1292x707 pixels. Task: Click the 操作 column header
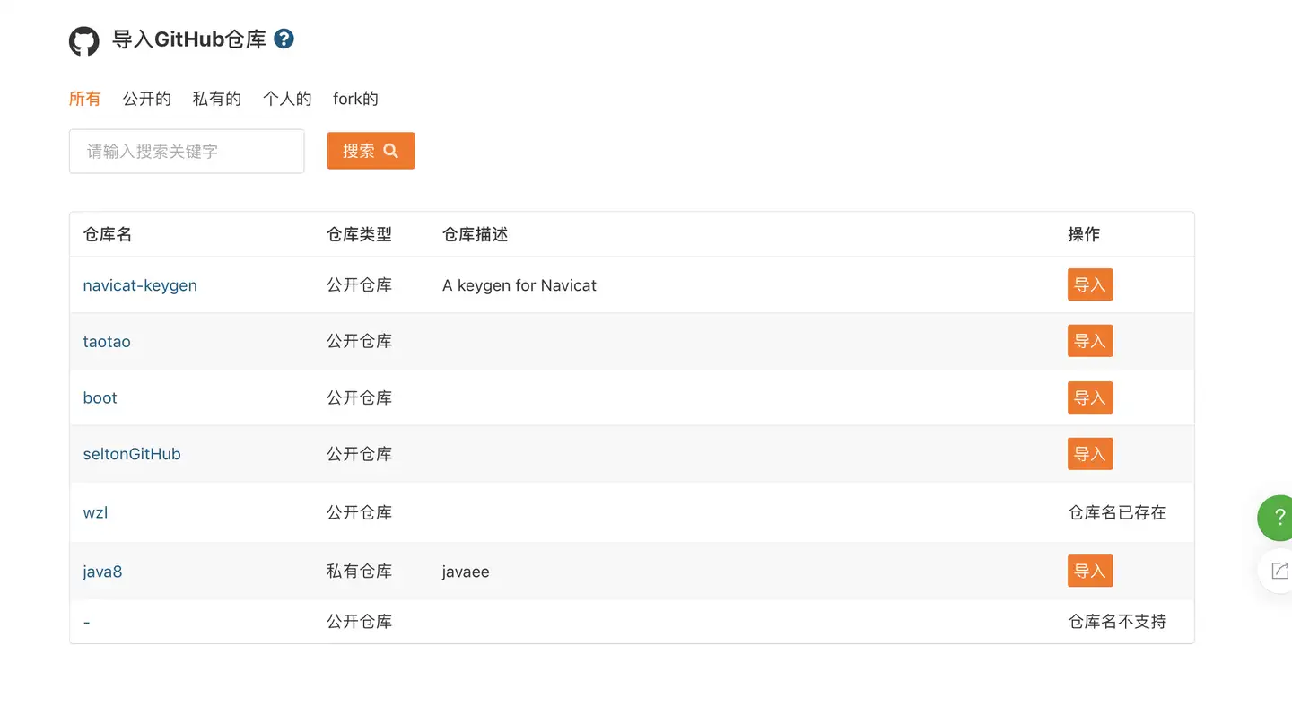tap(1084, 234)
